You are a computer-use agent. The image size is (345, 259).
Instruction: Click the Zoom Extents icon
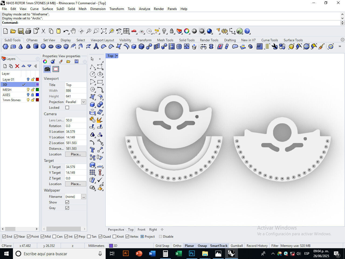(104, 31)
